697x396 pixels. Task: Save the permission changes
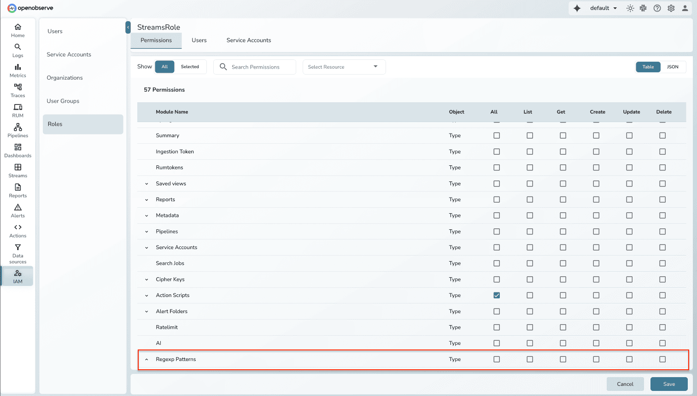coord(669,384)
